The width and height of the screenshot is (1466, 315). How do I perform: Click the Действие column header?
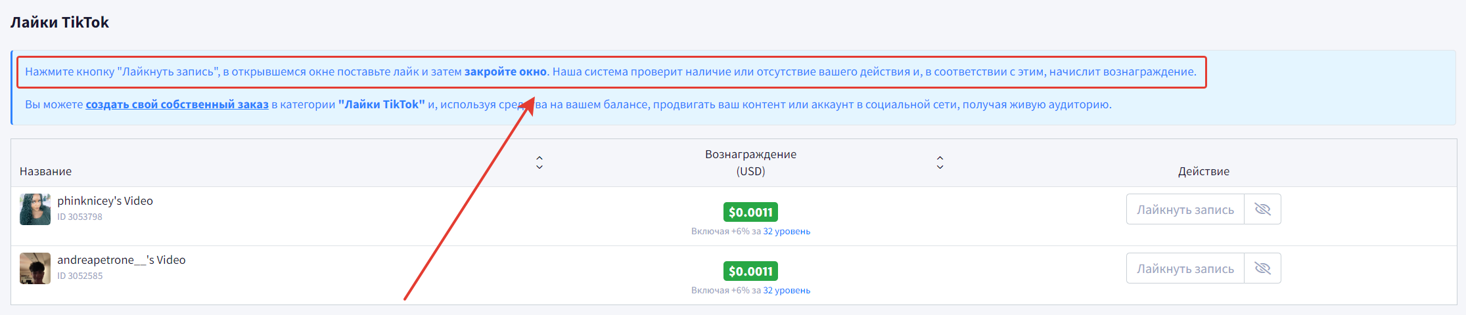1204,171
